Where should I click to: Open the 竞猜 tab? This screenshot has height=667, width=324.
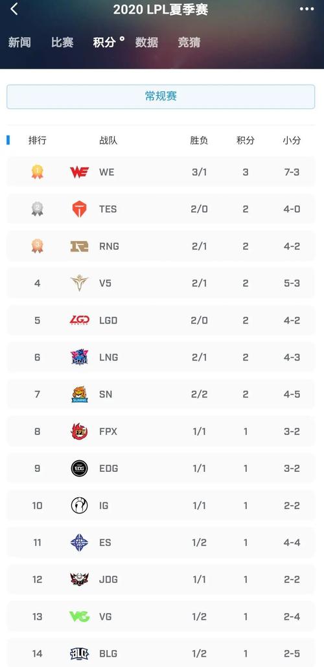coord(189,42)
